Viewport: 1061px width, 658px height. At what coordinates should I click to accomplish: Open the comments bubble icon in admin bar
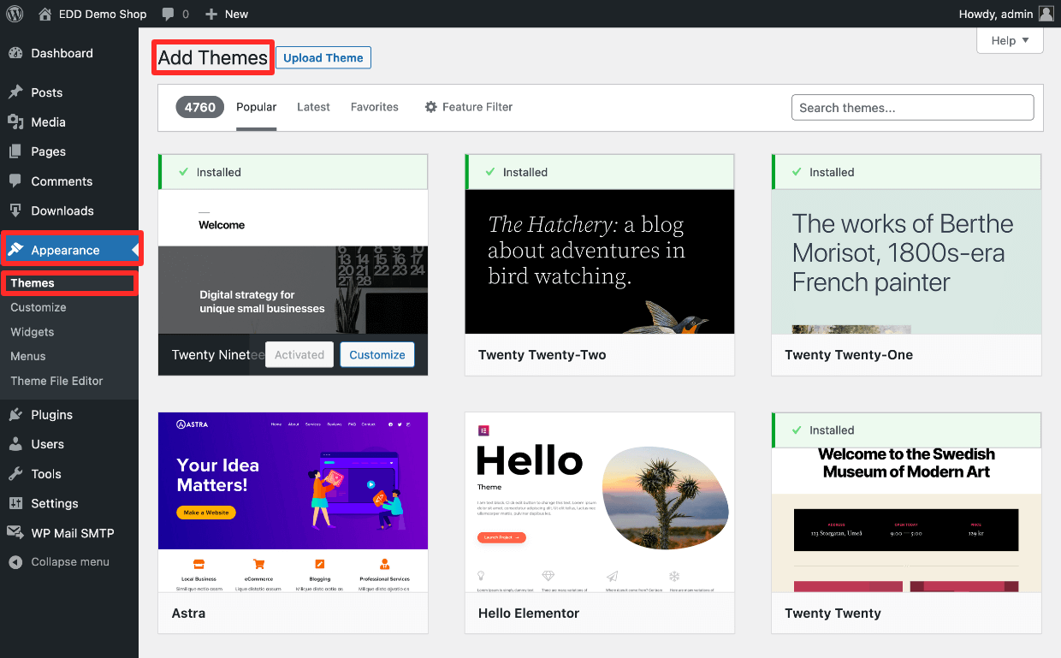[x=169, y=14]
